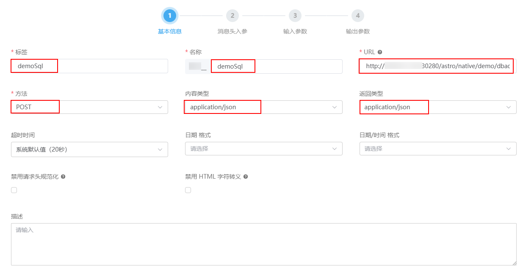Click help icon beside 禁用请求头规范化

point(63,177)
